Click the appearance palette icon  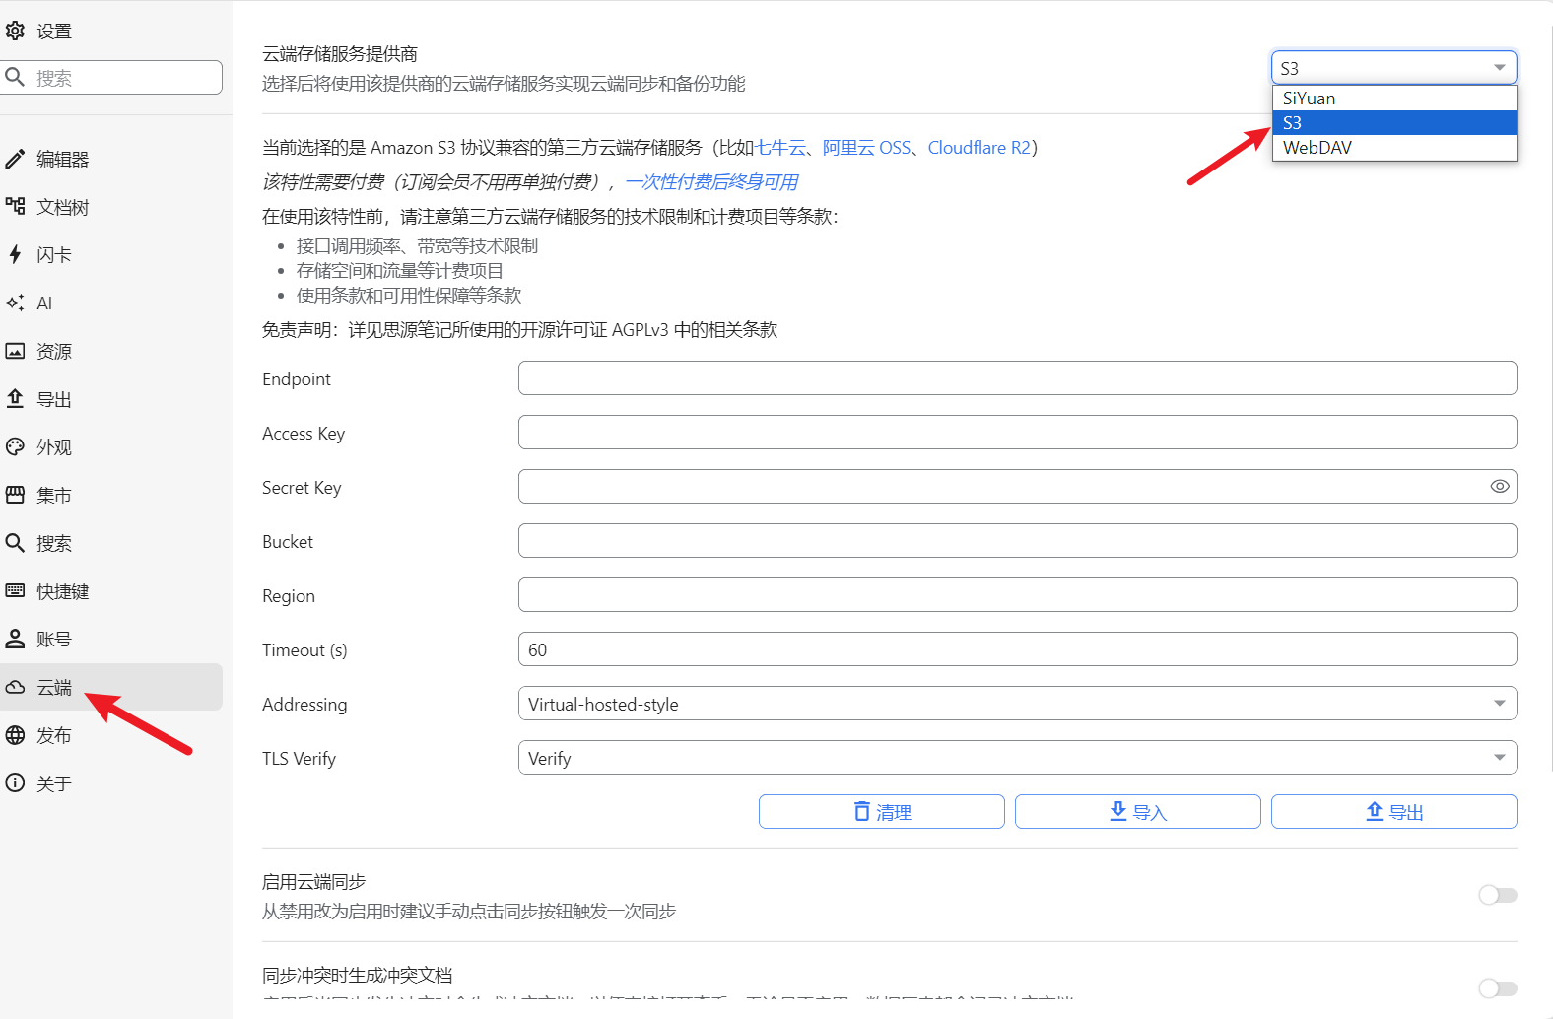point(15,446)
